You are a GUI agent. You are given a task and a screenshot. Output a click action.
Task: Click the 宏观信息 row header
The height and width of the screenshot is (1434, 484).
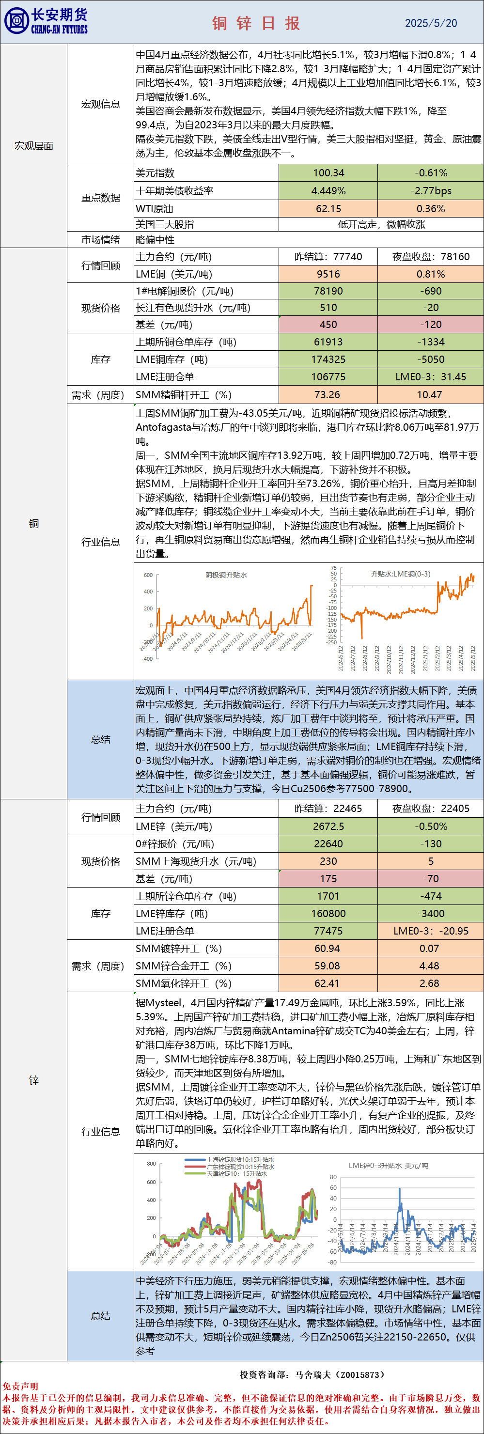coord(101,104)
